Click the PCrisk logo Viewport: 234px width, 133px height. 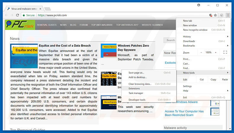click(x=20, y=25)
